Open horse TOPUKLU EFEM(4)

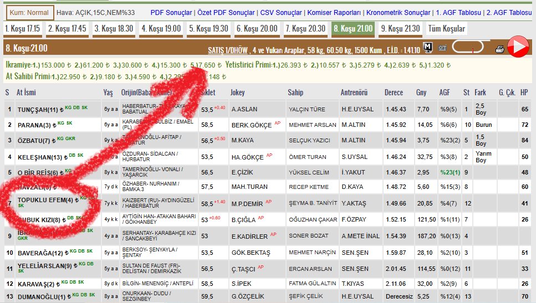[45, 200]
